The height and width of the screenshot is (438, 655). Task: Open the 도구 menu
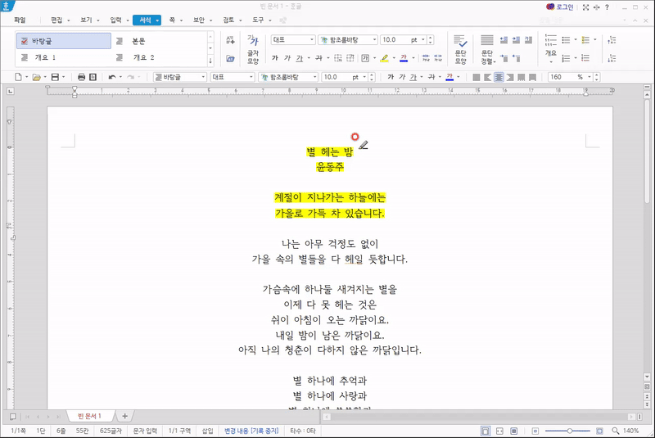(x=261, y=20)
